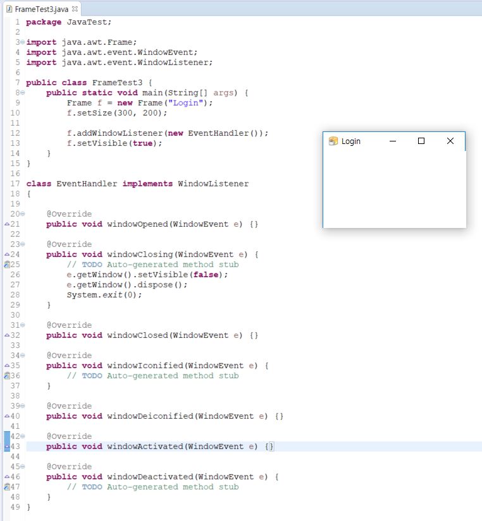
Task: Minimize the Login window
Action: [393, 141]
